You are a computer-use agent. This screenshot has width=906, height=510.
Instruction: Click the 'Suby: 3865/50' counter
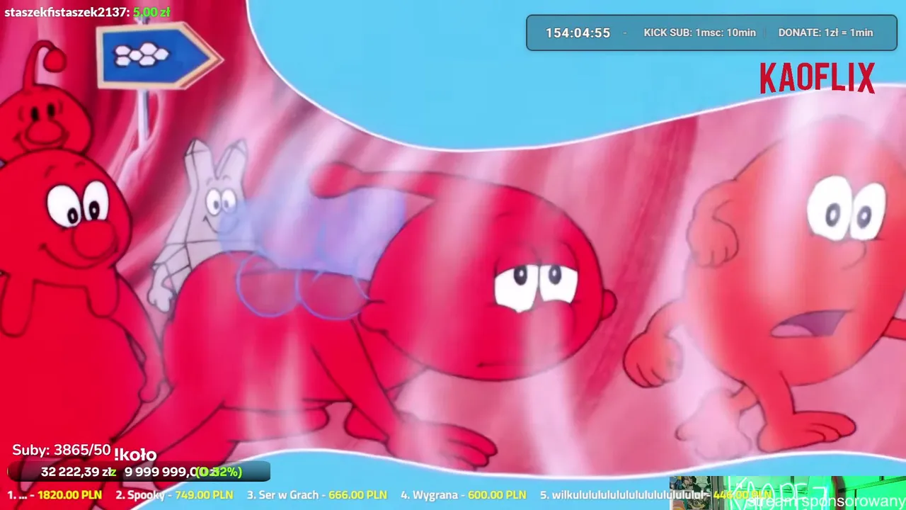[62, 450]
